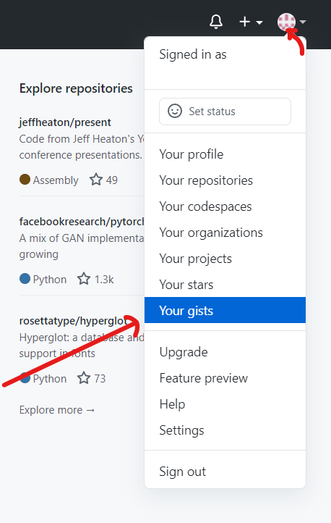Expand the create-new dropdown arrow
This screenshot has width=331, height=523.
click(x=259, y=22)
